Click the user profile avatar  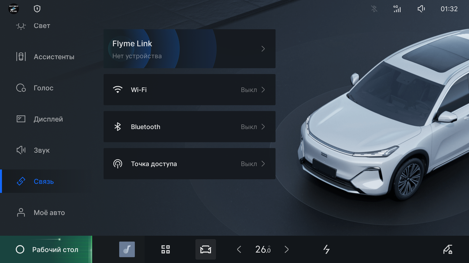click(14, 9)
